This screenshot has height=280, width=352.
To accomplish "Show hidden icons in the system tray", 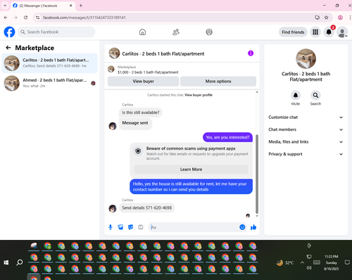I will pos(302,262).
